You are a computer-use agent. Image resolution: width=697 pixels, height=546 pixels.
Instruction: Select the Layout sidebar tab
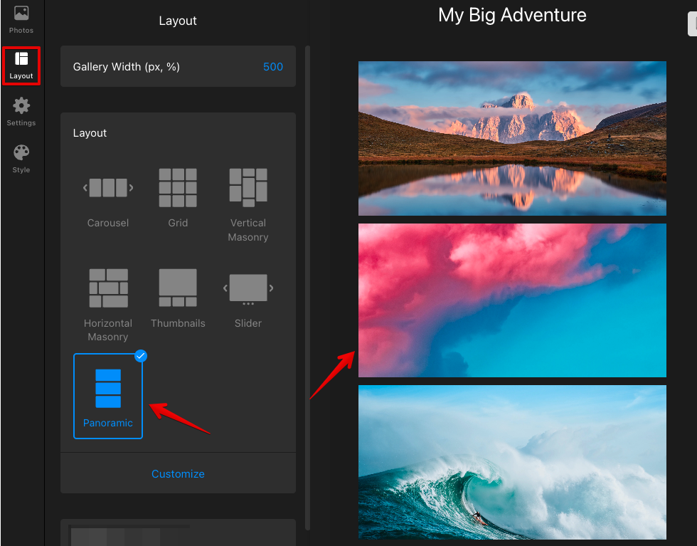pos(21,65)
